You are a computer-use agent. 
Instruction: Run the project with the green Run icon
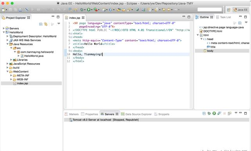pos(89,10)
